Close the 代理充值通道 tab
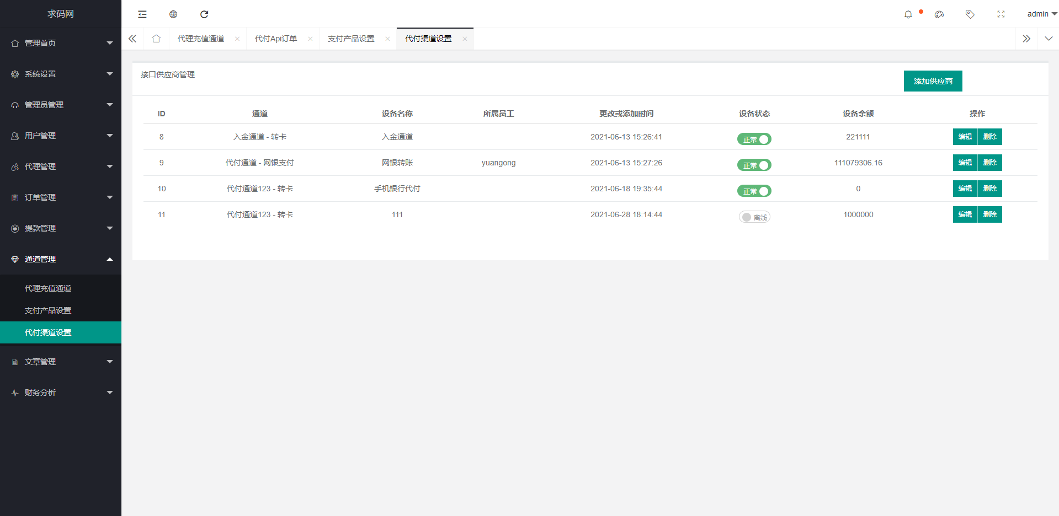The image size is (1059, 516). tap(237, 39)
